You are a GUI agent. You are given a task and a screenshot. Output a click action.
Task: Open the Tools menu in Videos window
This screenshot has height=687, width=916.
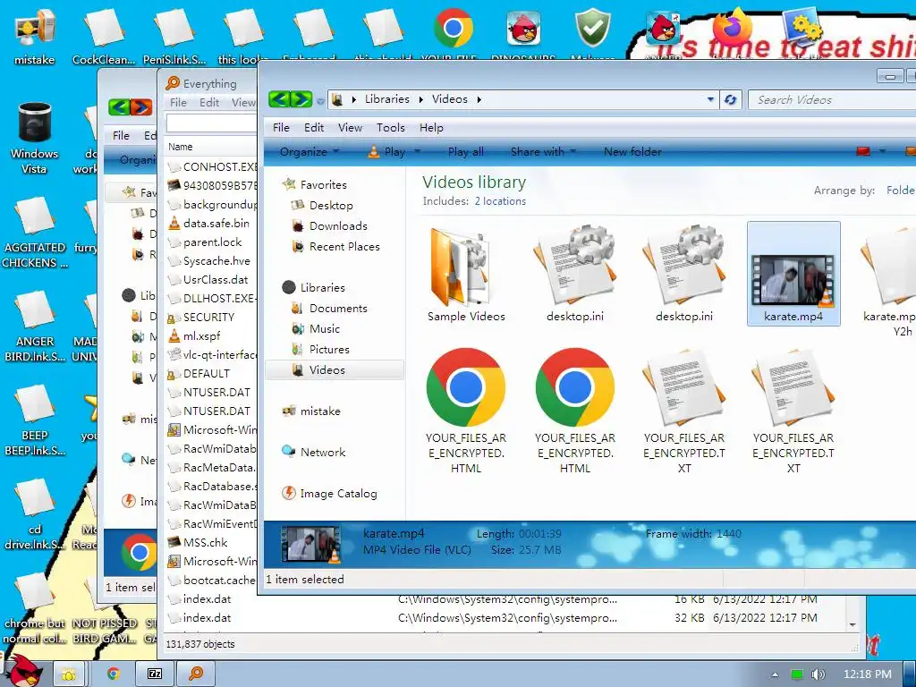click(x=390, y=127)
